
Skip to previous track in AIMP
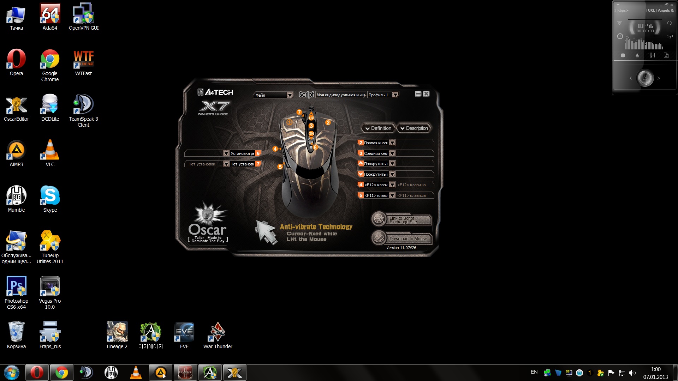pos(631,78)
